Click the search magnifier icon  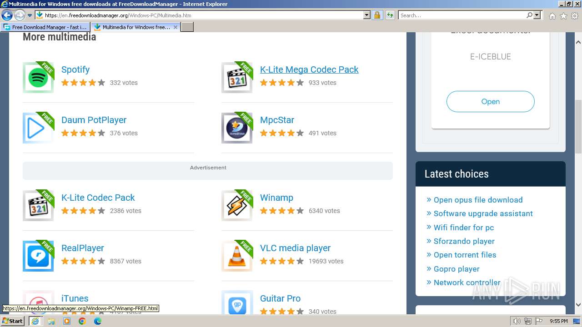point(529,15)
